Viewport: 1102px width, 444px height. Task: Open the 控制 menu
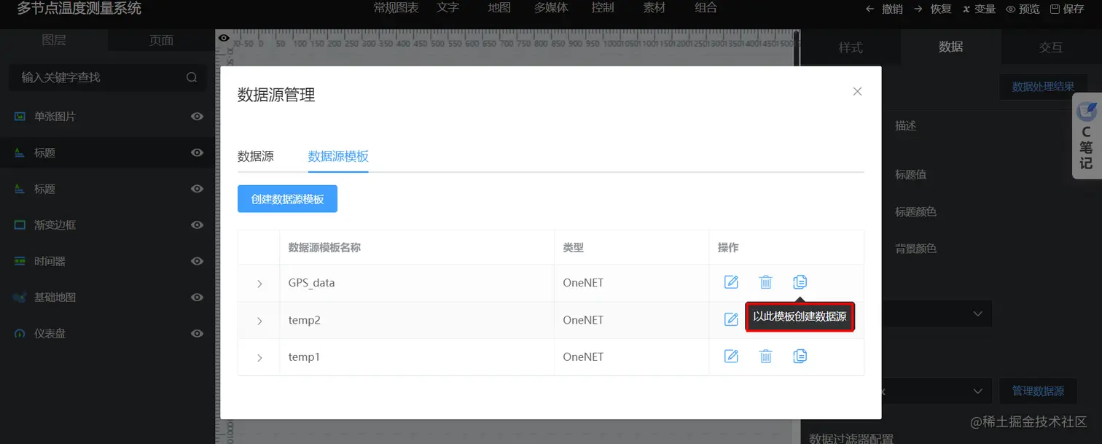[x=603, y=8]
